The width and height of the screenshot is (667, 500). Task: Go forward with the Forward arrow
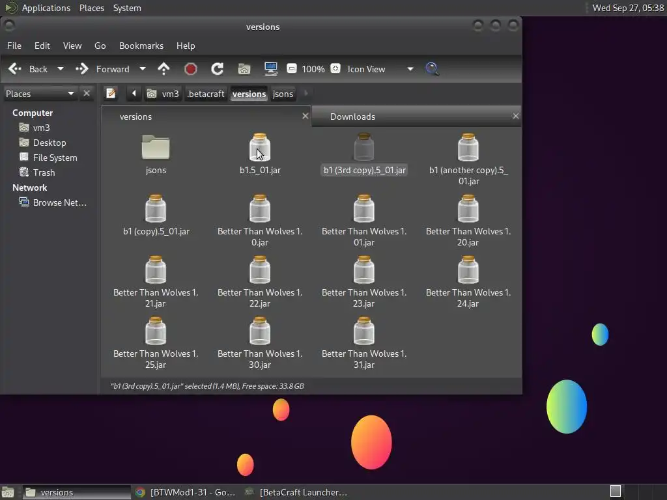(x=81, y=69)
